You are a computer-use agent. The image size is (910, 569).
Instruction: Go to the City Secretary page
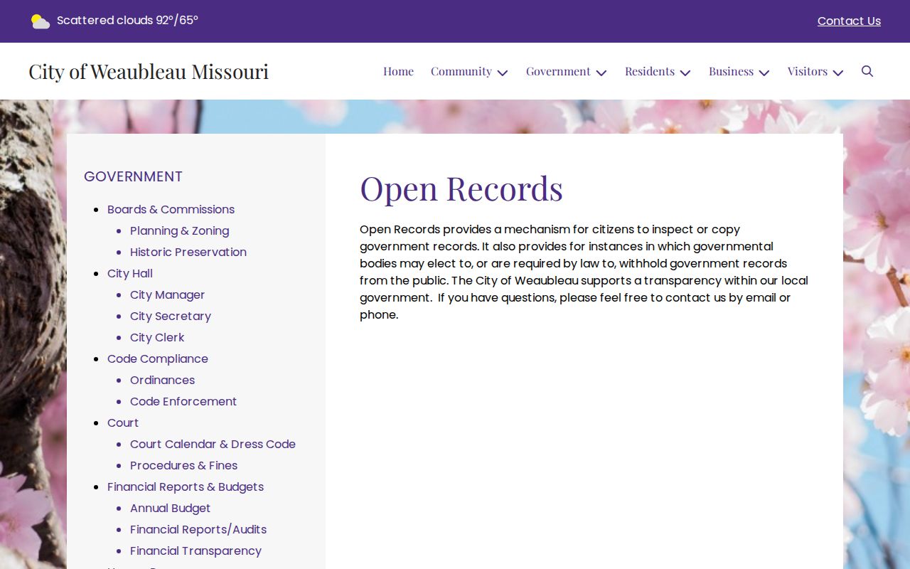(171, 316)
